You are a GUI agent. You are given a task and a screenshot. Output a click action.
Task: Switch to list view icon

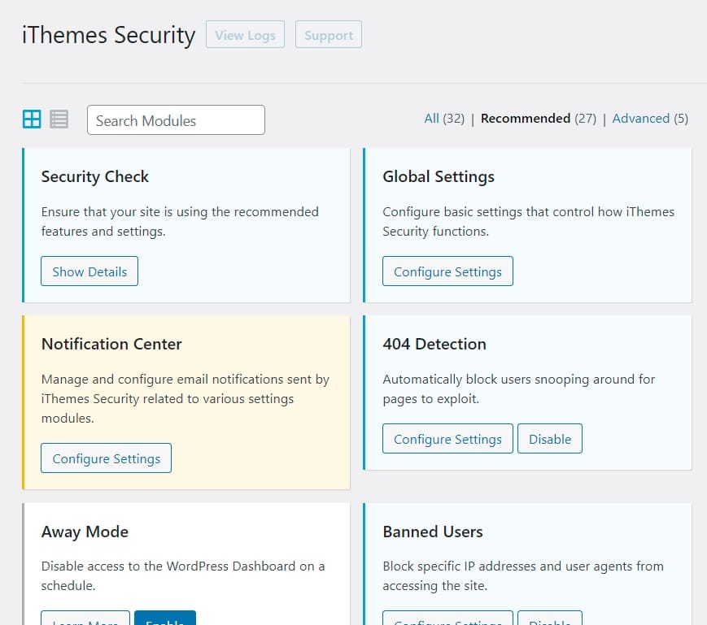pos(59,119)
